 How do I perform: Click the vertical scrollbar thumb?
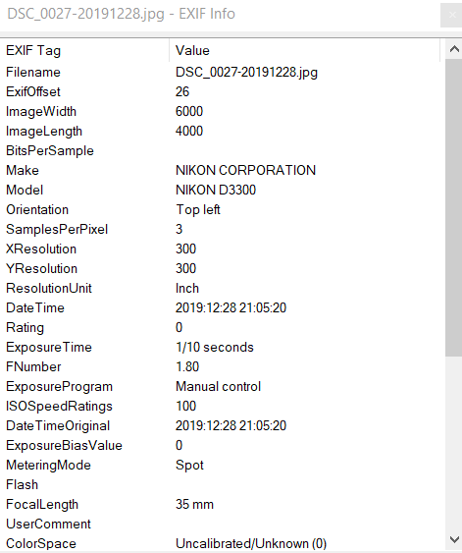pos(453,207)
